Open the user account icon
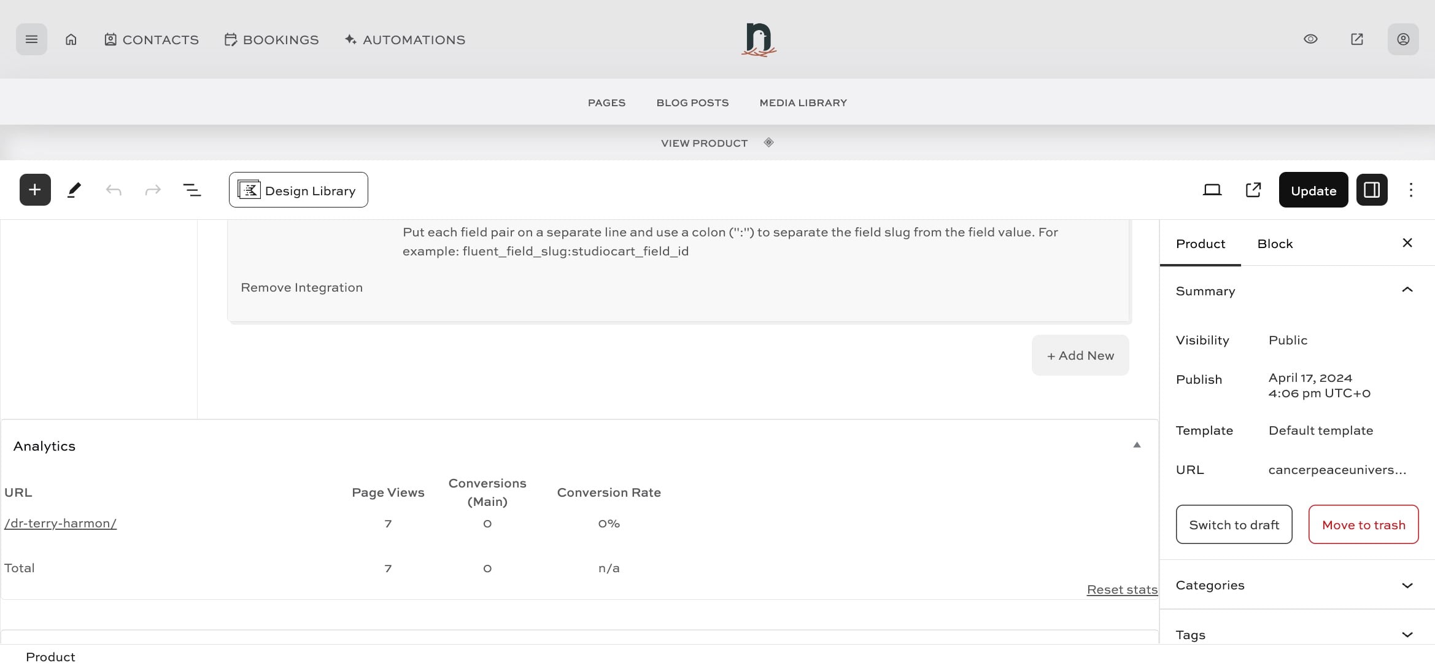1435x668 pixels. coord(1402,39)
